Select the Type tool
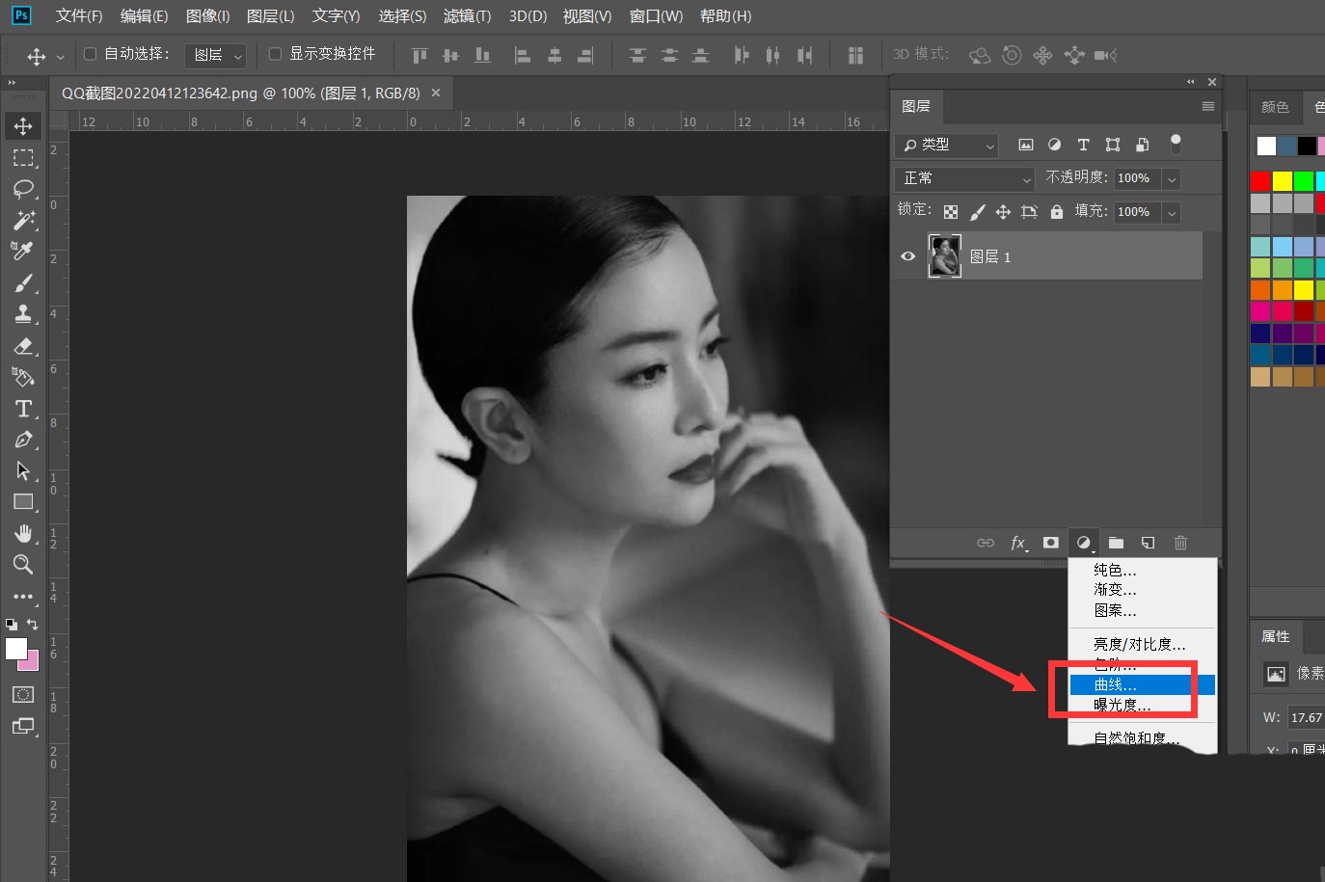 point(23,409)
